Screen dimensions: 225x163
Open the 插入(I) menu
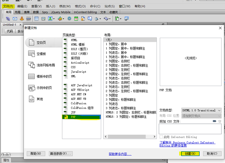(50, 6)
